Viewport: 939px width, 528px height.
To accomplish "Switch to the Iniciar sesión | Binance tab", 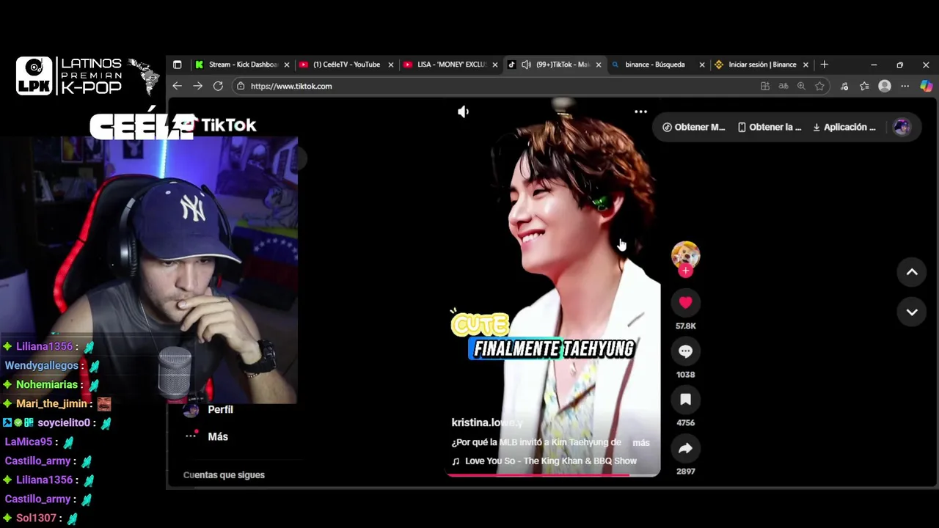I will pyautogui.click(x=761, y=65).
